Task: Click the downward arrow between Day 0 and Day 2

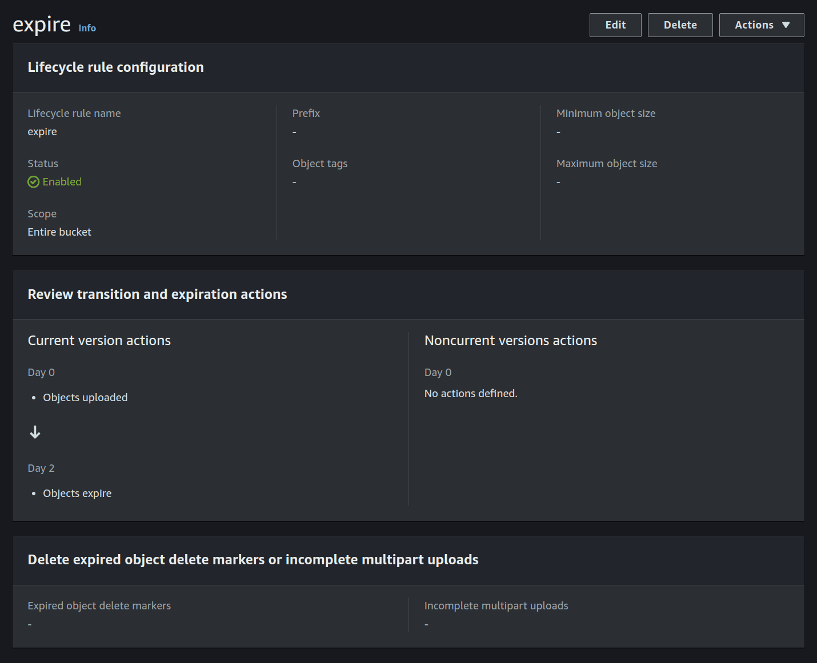Action: pos(35,432)
